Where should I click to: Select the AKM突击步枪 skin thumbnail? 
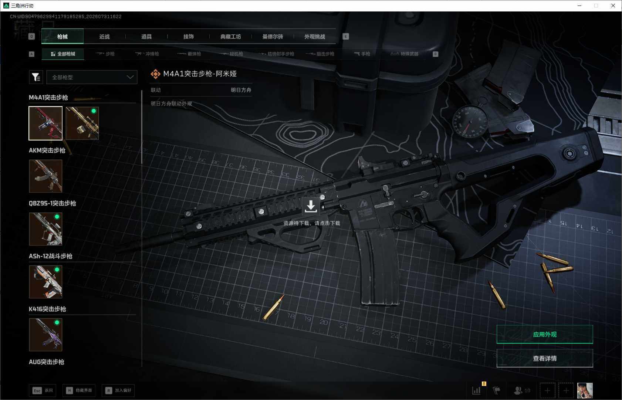tap(45, 176)
